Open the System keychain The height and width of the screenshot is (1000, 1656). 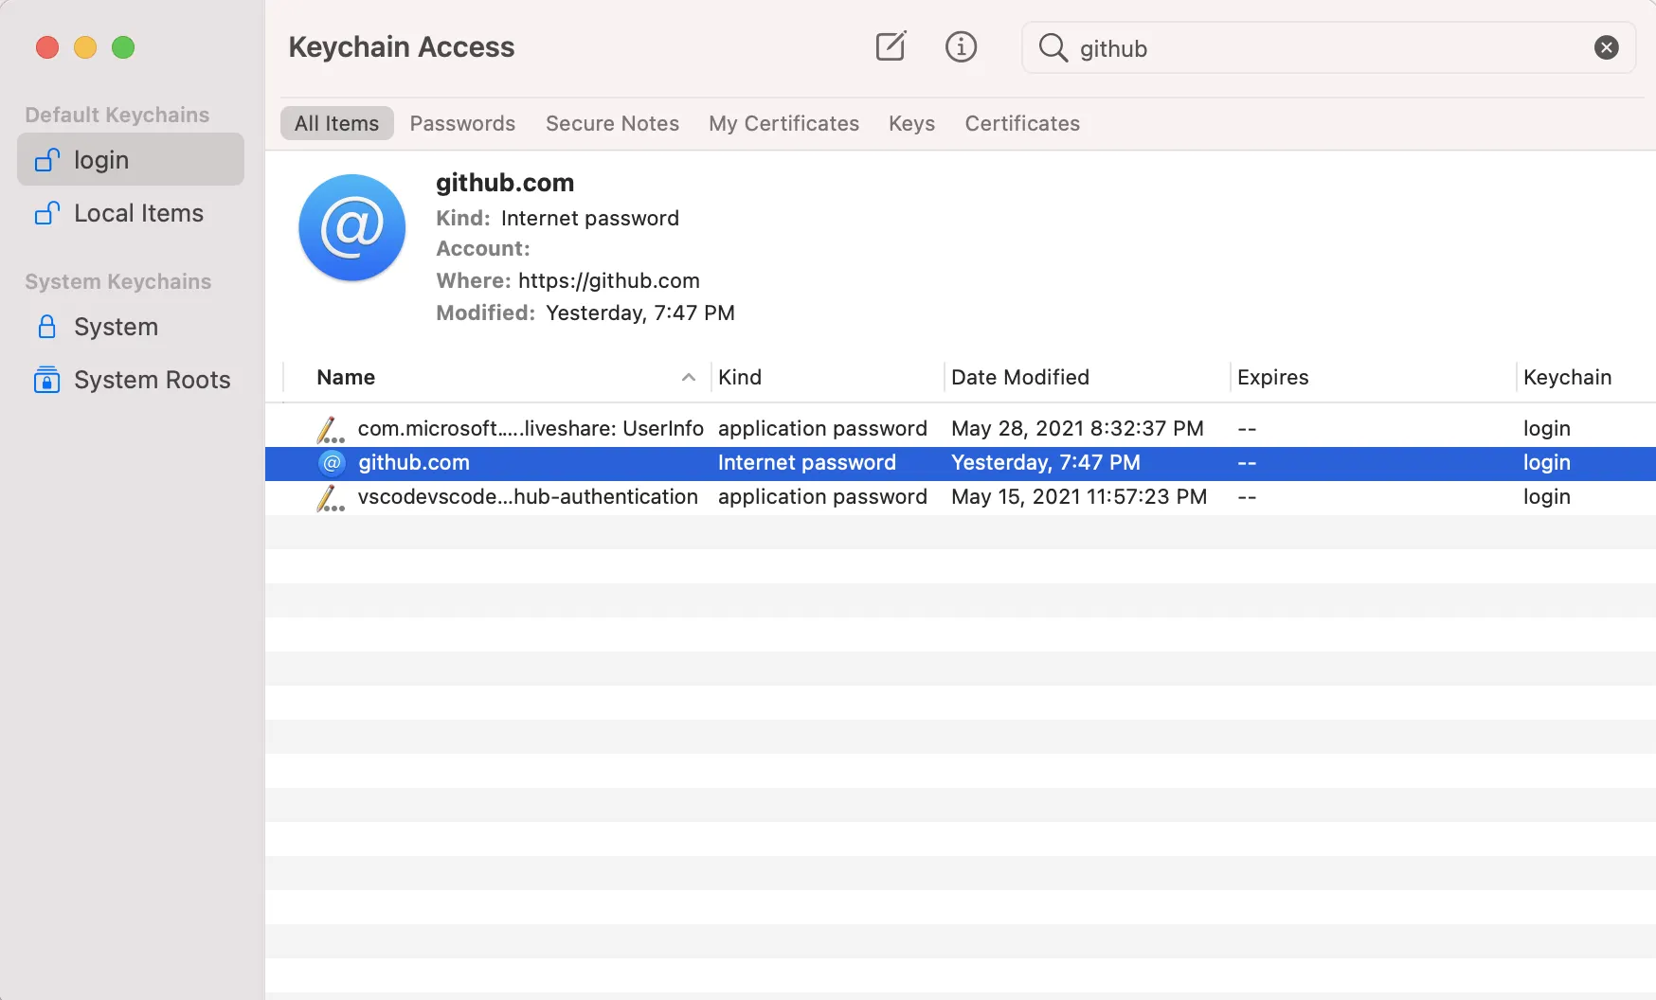click(116, 327)
